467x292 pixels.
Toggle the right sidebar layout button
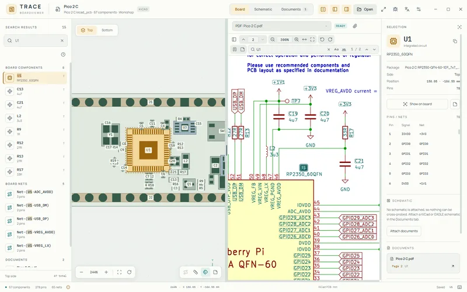coord(346,9)
